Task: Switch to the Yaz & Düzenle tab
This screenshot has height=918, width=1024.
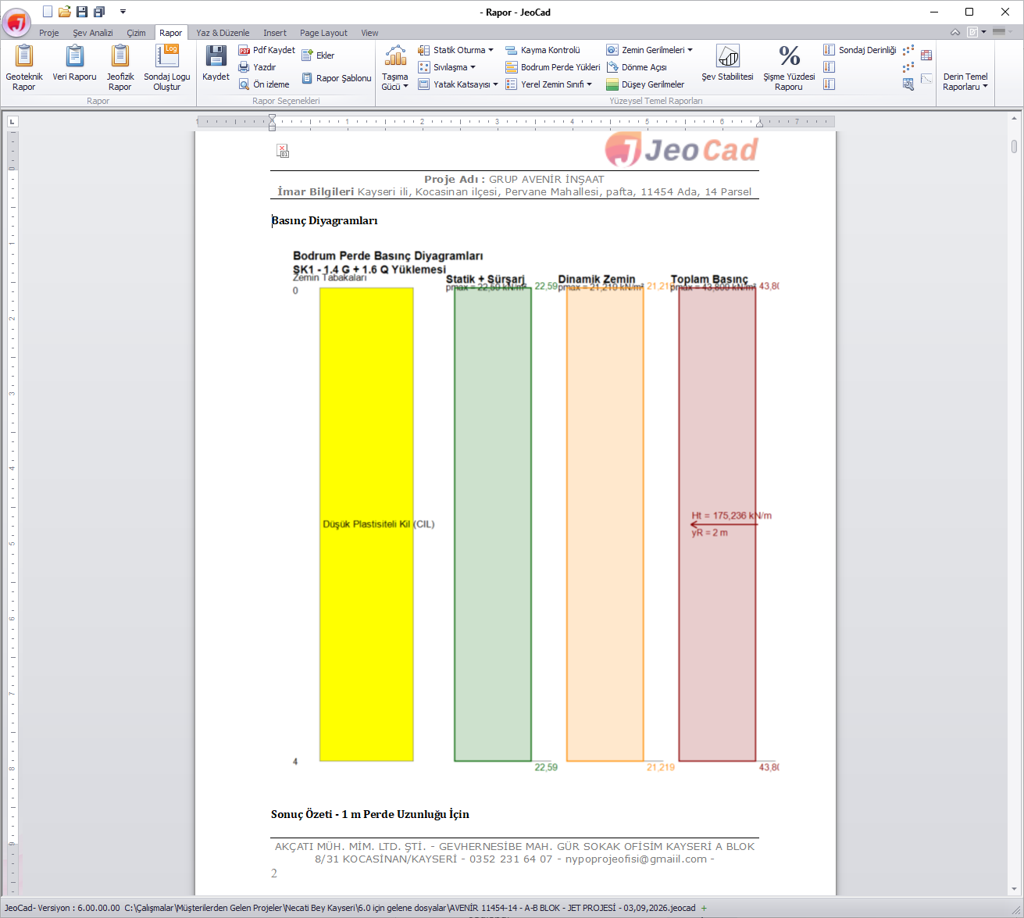Action: [223, 33]
